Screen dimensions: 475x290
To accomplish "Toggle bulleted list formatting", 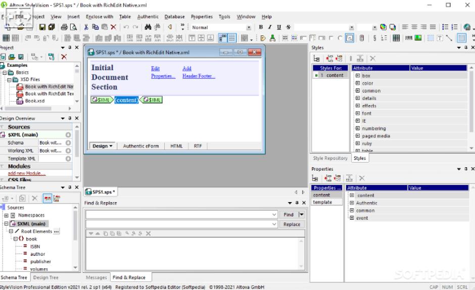I will (445, 27).
